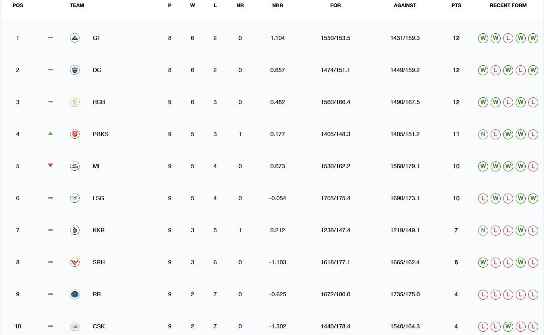Click the FOR column header
Screen dimensions: 544x335
[x=335, y=5]
